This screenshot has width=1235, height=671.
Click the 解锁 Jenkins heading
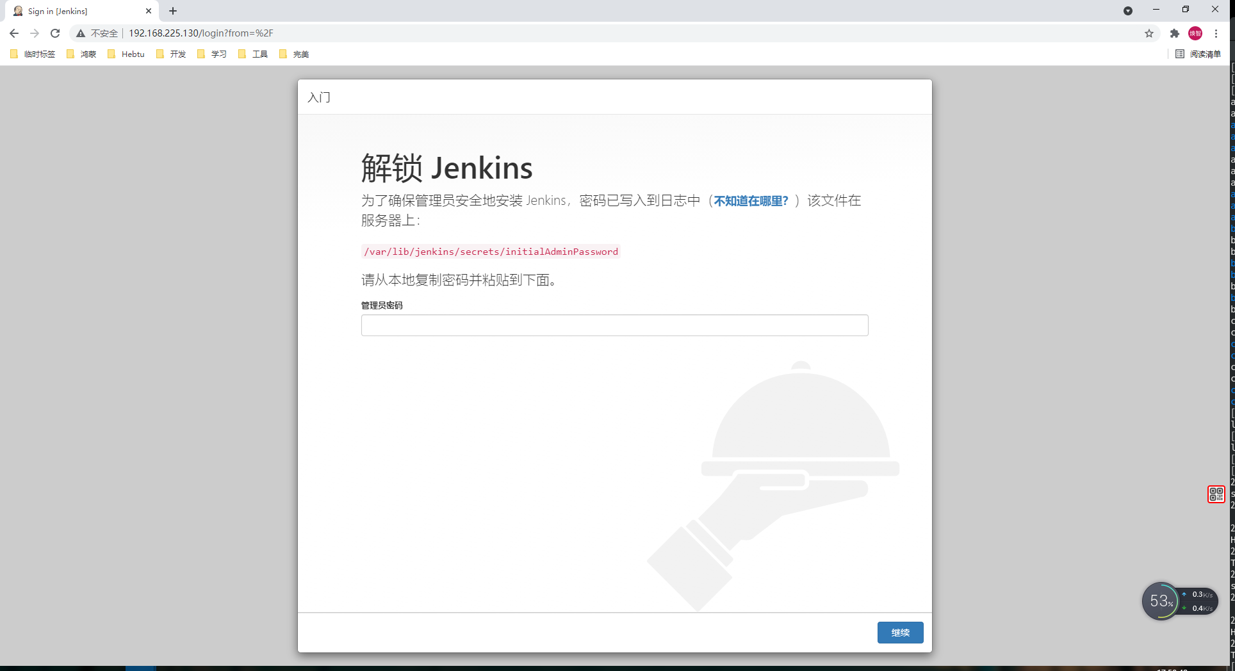click(x=446, y=168)
